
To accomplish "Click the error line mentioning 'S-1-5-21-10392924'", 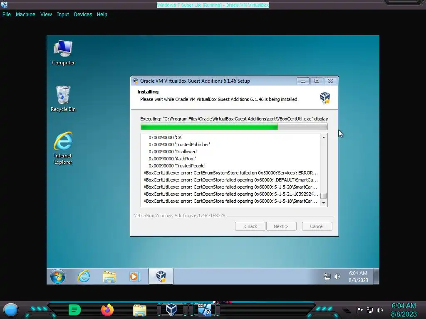I will (x=230, y=194).
